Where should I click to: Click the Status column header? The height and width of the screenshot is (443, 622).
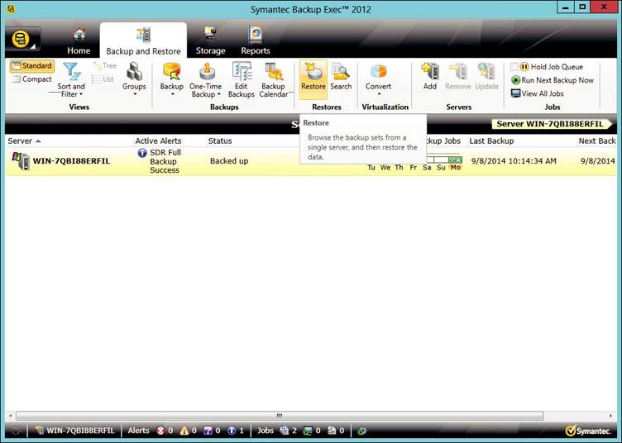click(220, 141)
